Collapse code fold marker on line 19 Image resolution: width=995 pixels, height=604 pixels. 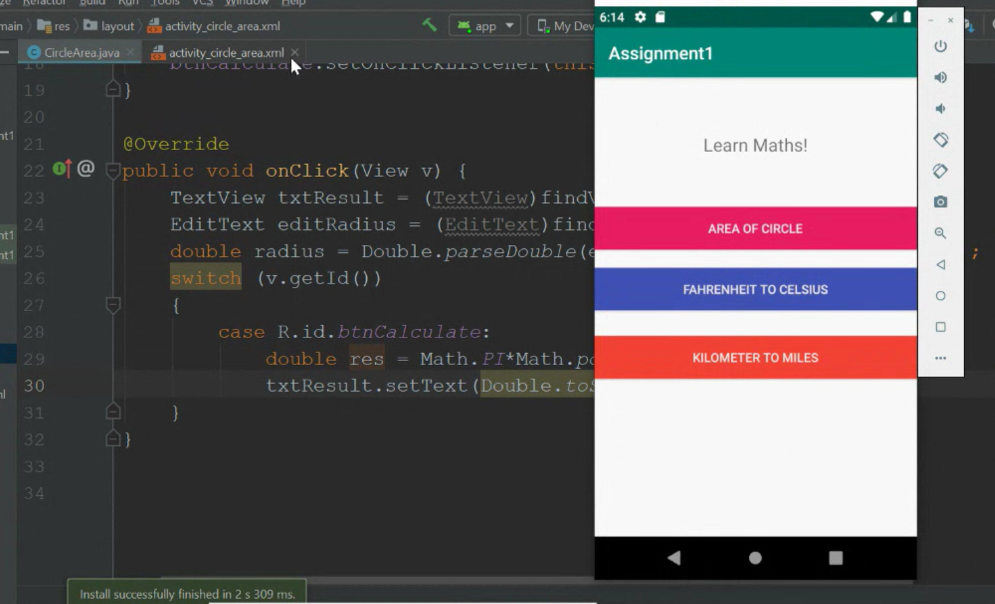(113, 90)
